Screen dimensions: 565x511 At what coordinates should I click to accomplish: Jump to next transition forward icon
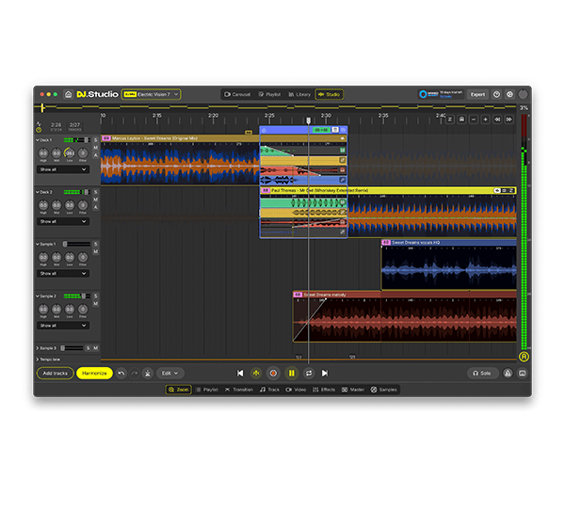pyautogui.click(x=509, y=120)
